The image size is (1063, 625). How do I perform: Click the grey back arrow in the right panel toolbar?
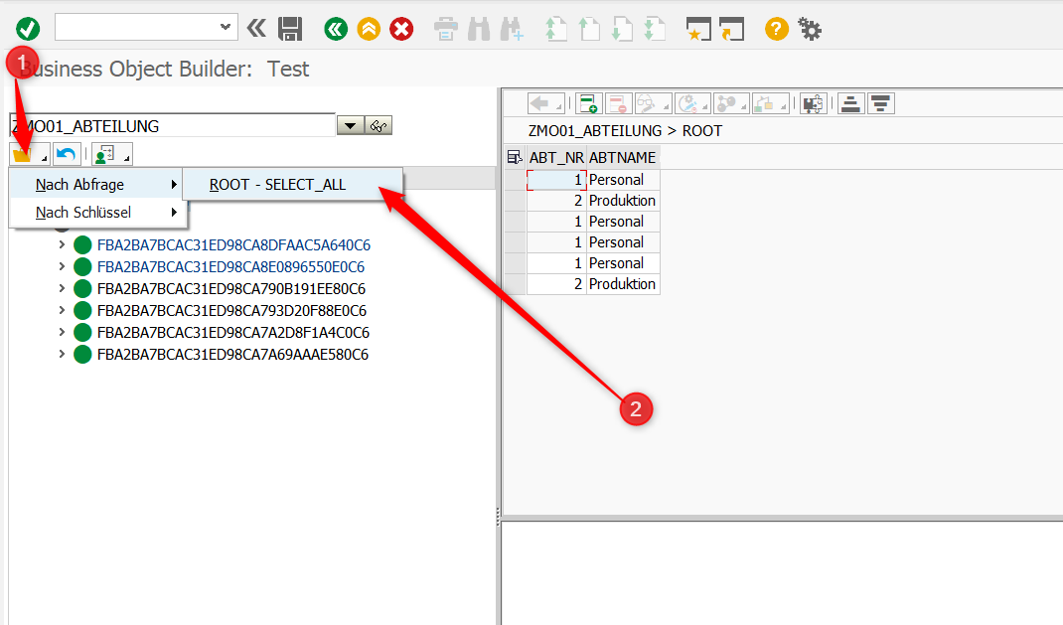545,103
